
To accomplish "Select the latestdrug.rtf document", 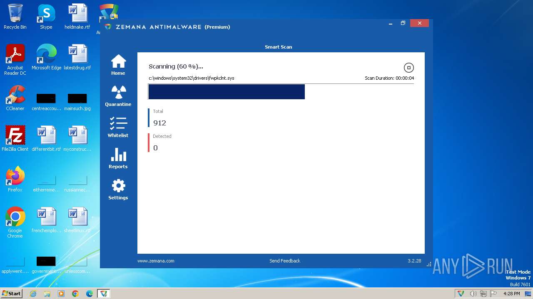I will [77, 57].
